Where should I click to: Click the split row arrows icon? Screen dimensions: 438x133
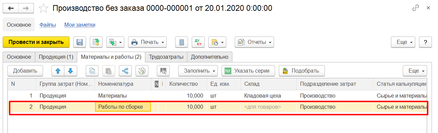pyautogui.click(x=125, y=71)
